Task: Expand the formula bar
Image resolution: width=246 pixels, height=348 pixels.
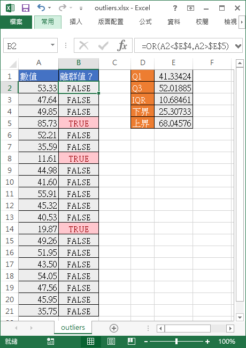Action: pyautogui.click(x=238, y=46)
